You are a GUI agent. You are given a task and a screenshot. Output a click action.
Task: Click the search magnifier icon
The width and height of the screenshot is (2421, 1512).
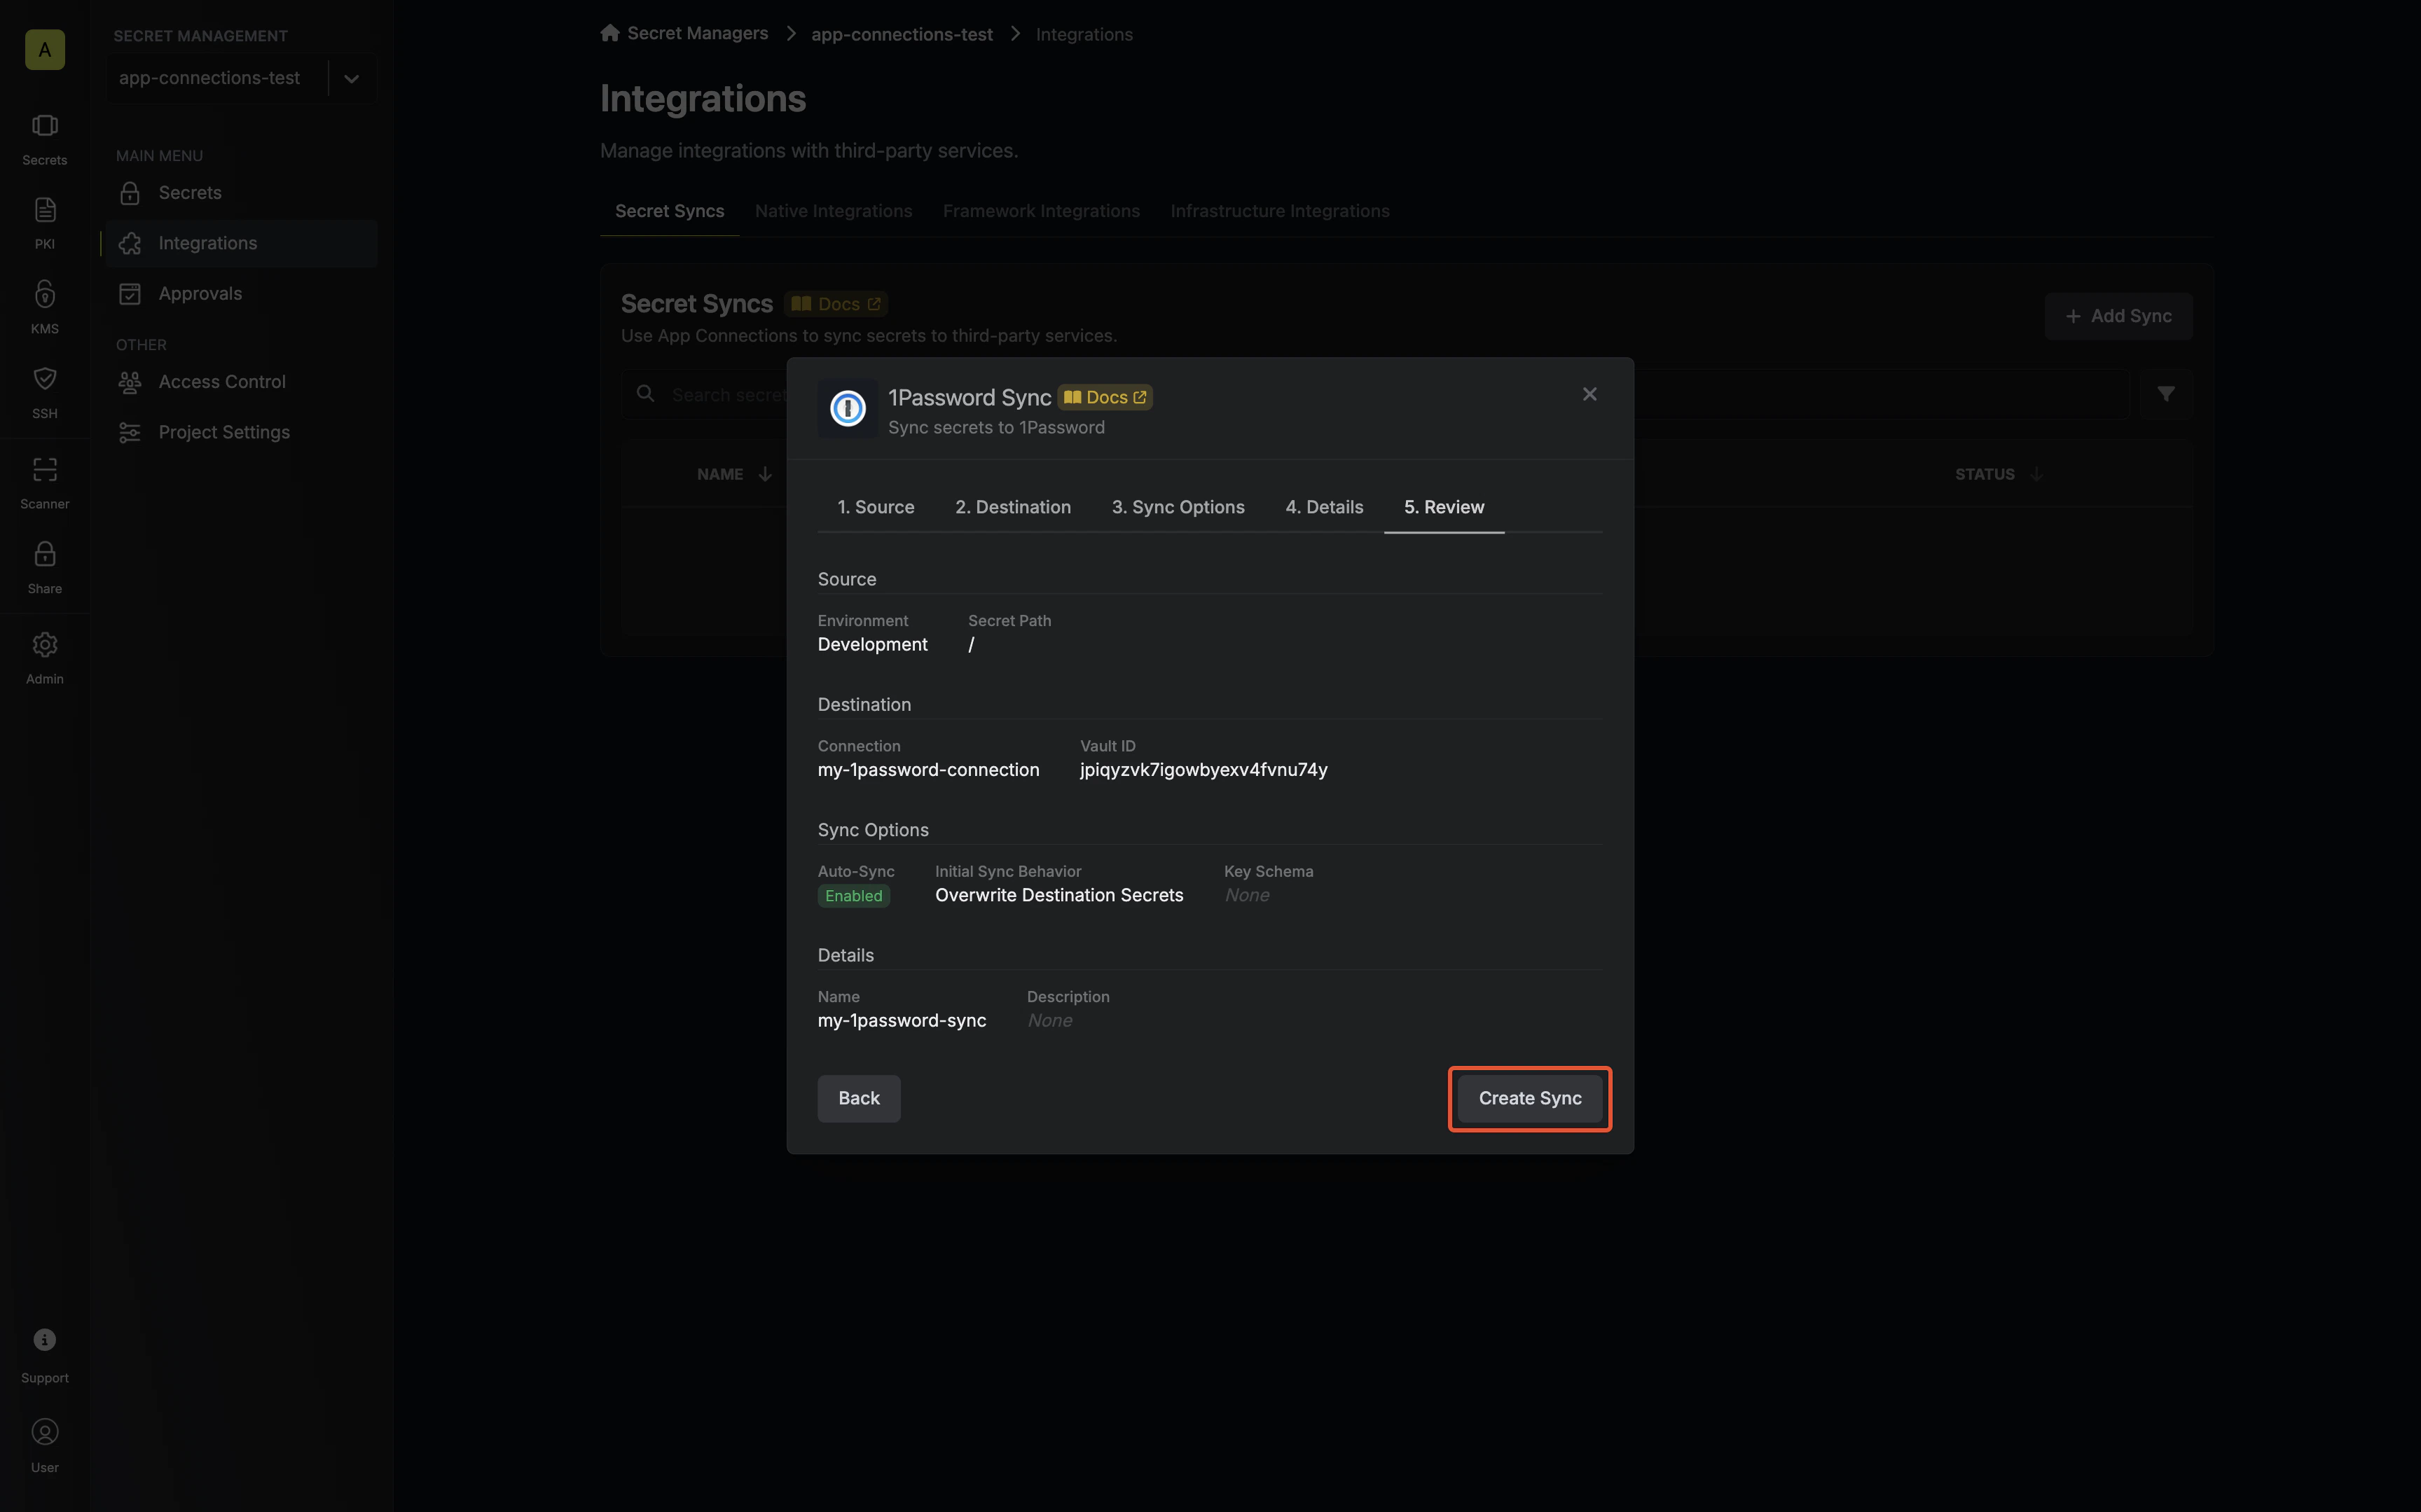click(646, 394)
